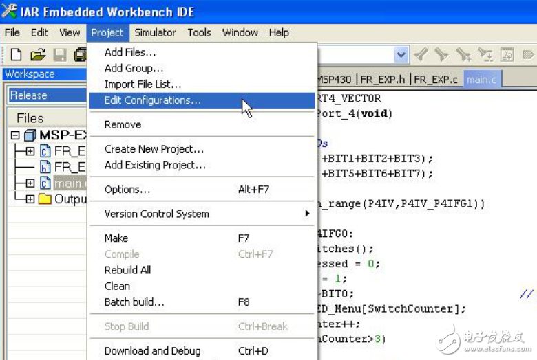
Task: Click the header file icon in file tree
Action: 45,167
